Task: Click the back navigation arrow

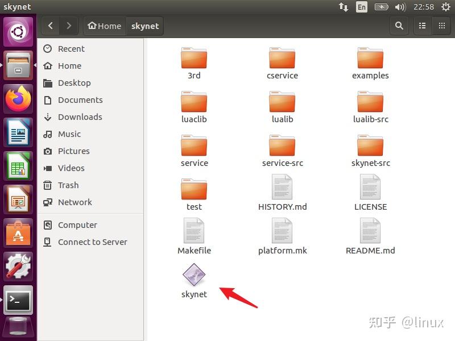Action: coord(50,26)
